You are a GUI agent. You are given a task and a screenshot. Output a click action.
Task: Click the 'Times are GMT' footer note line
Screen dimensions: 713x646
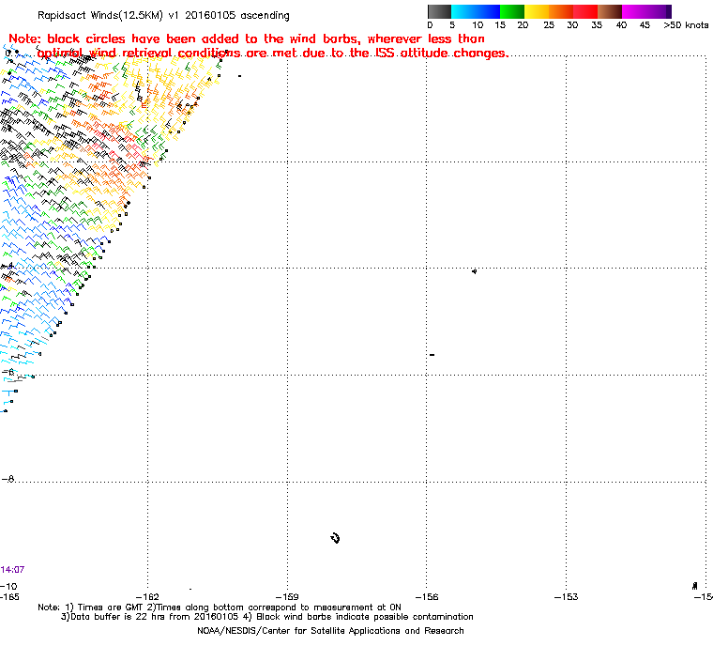(220, 608)
